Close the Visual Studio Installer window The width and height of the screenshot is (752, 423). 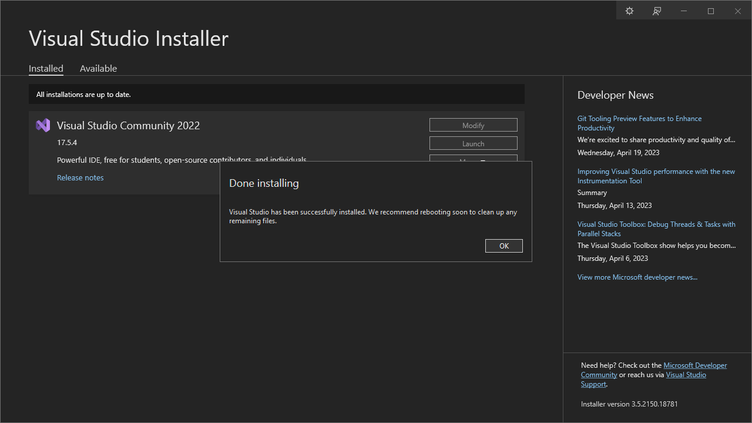pyautogui.click(x=738, y=11)
